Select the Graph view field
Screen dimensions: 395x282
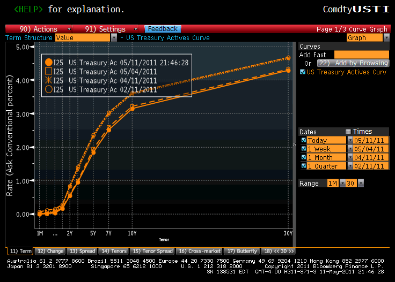point(364,38)
